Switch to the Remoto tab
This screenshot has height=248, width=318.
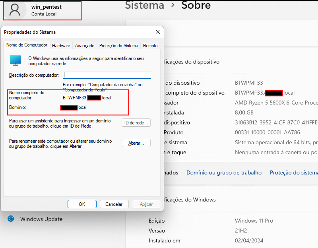pos(150,46)
